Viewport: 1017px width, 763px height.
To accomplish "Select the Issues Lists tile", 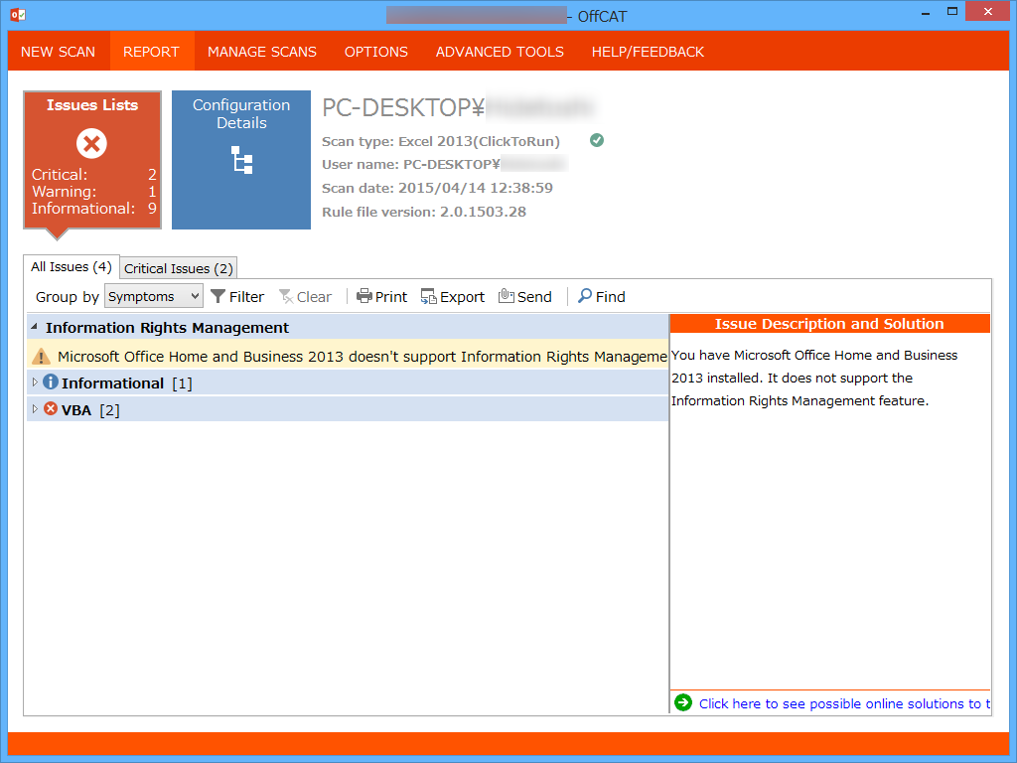I will [x=92, y=160].
